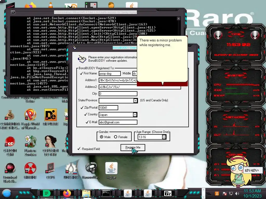Click the BonziBUDDY speech balloon message
Screen dimensions: 266x199
pyautogui.click(x=162, y=59)
